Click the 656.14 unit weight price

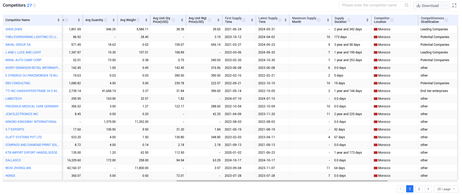(x=216, y=45)
